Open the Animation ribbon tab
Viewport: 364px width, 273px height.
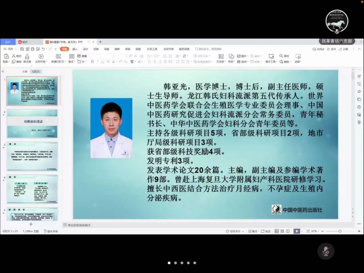(x=107, y=49)
